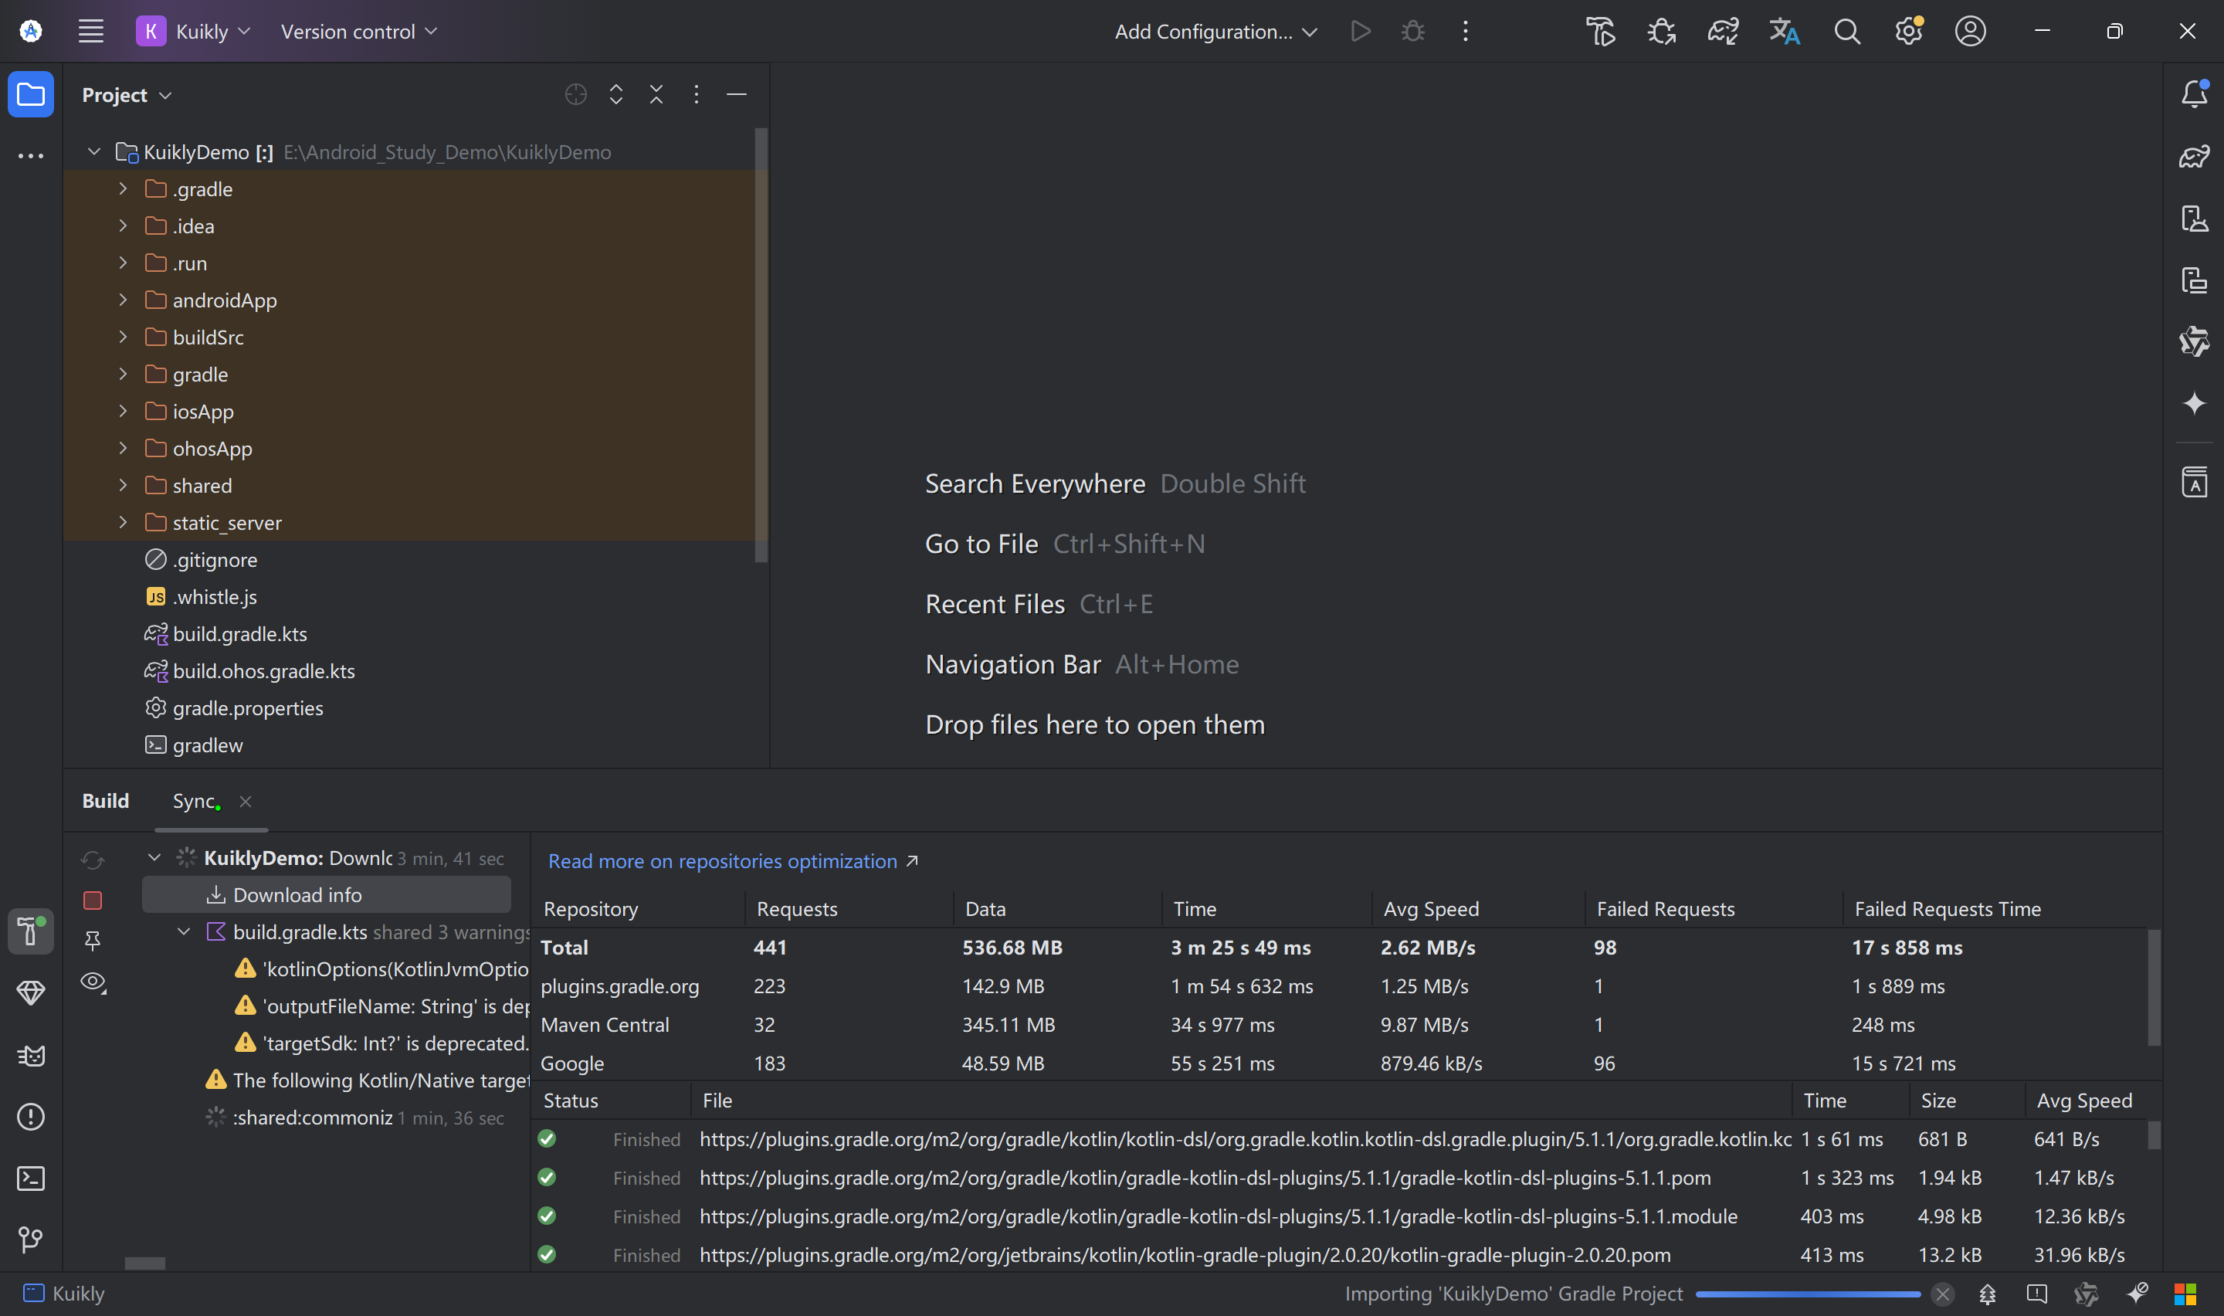This screenshot has width=2224, height=1316.
Task: Click the Gradle import progress bar
Action: point(1808,1294)
